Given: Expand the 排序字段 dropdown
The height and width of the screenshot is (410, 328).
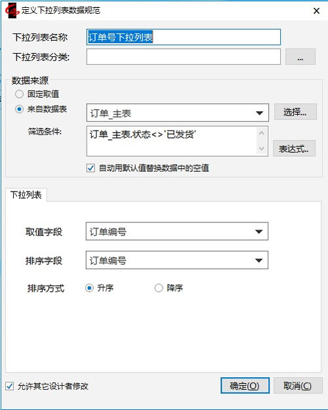Looking at the screenshot, I should point(177,260).
